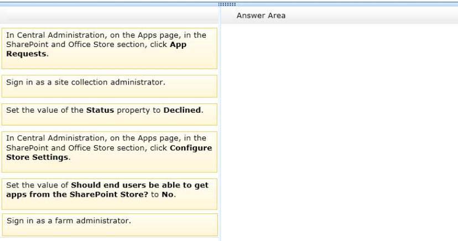Click the blank header bar above the steps

click(x=109, y=15)
